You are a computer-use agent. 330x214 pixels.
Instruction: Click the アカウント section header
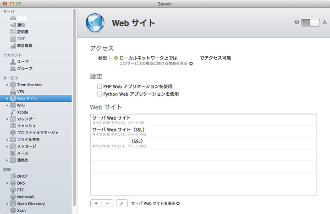click(x=12, y=55)
